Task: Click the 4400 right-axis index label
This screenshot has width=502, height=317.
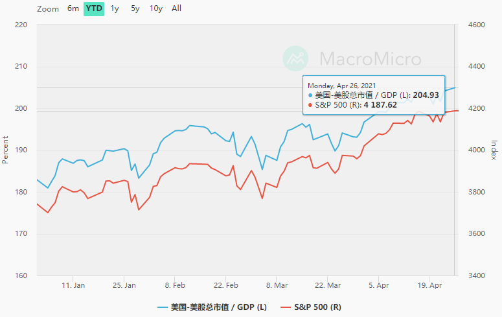Action: [x=475, y=67]
